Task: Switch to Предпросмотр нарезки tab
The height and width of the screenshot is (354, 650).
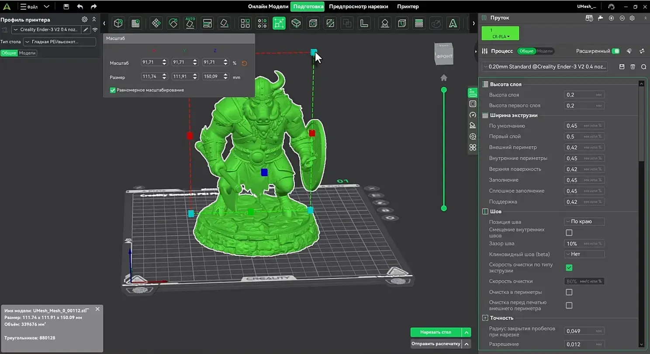Action: 359,7
